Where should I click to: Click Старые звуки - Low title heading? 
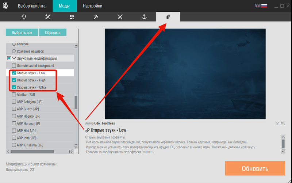coord(108,130)
